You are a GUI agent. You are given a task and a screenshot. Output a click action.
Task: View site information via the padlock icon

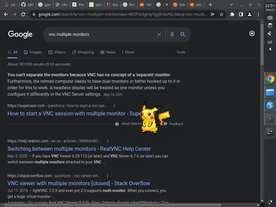pos(34,14)
